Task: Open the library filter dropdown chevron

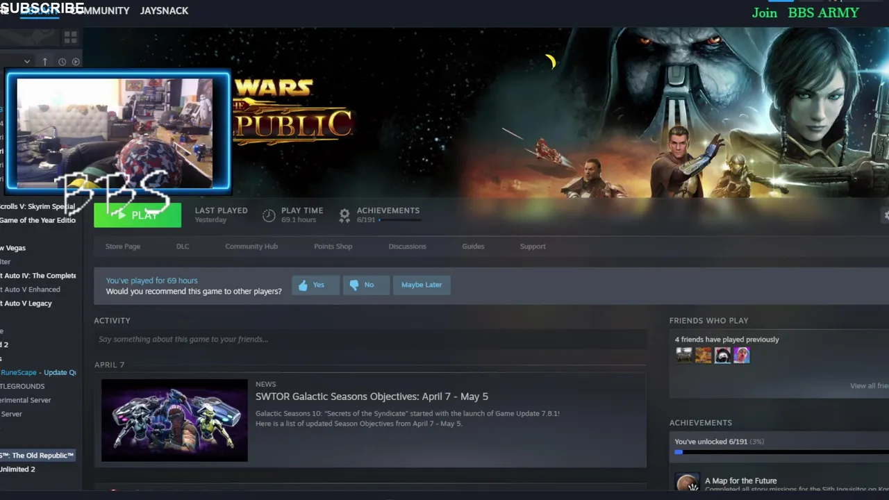Action: (27, 62)
